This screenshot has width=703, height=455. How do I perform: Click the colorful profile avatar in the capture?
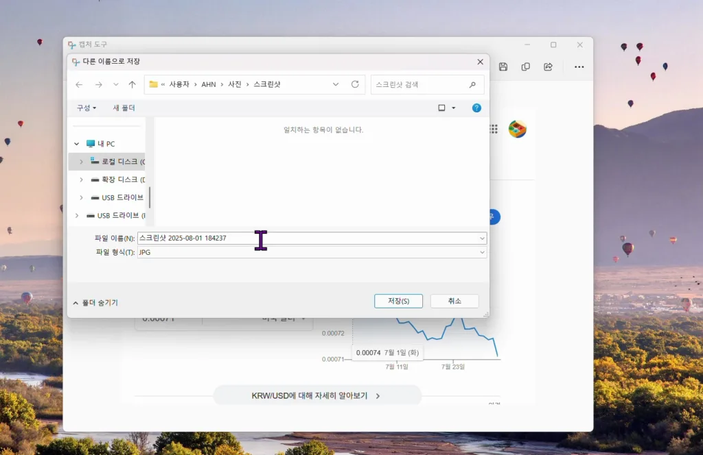point(518,130)
